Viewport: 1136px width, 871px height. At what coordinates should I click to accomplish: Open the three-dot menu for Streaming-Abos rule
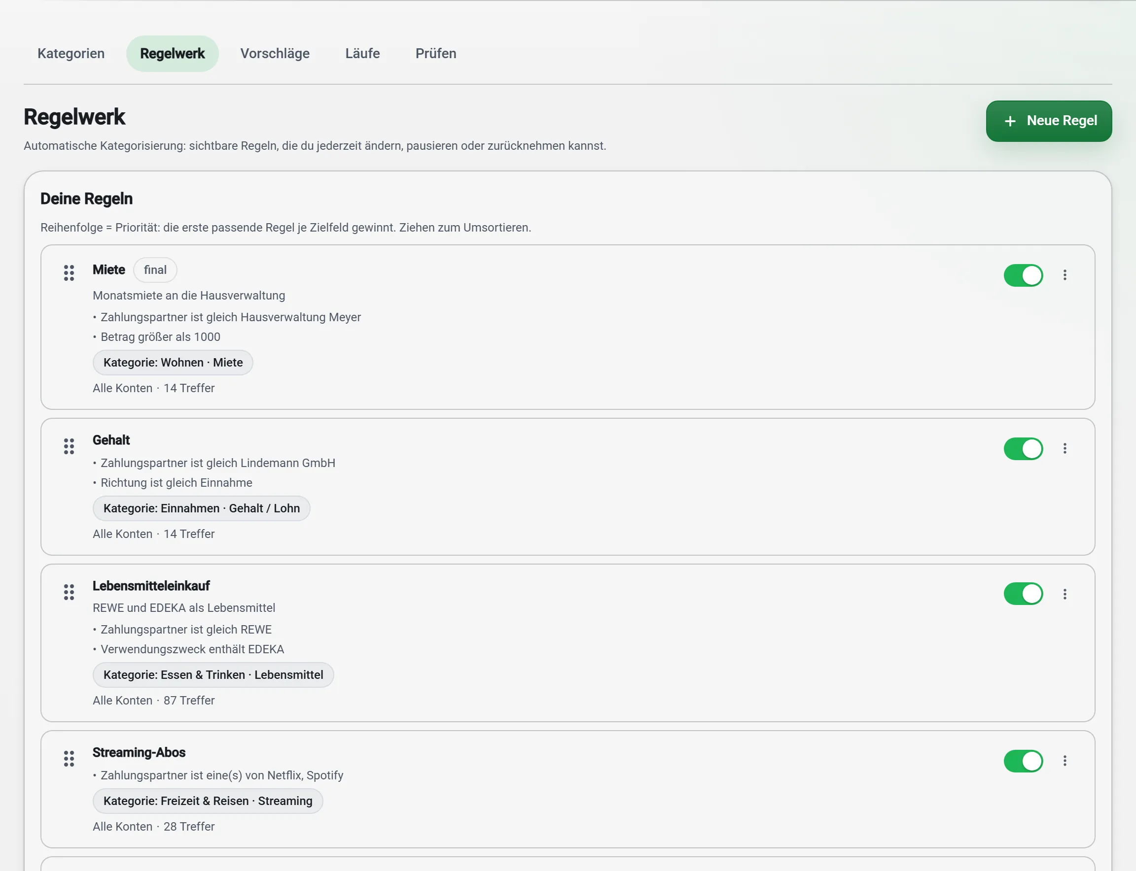pyautogui.click(x=1065, y=761)
